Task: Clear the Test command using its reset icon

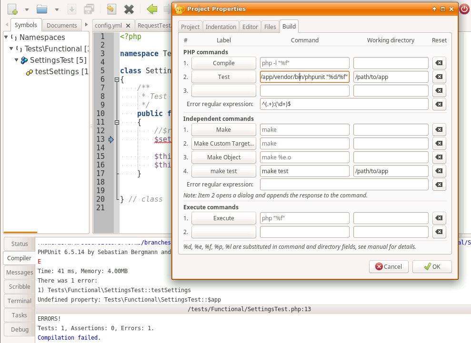Action: coord(439,77)
